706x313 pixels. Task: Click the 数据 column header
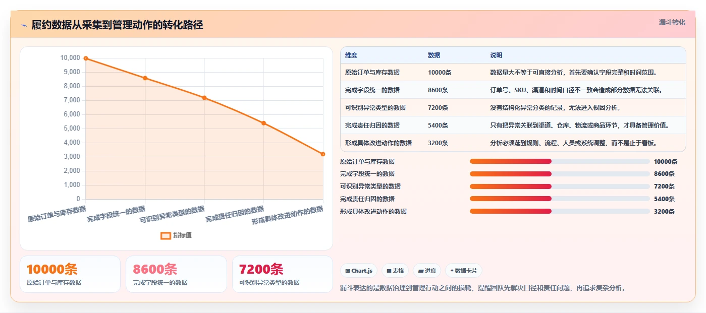(x=434, y=55)
